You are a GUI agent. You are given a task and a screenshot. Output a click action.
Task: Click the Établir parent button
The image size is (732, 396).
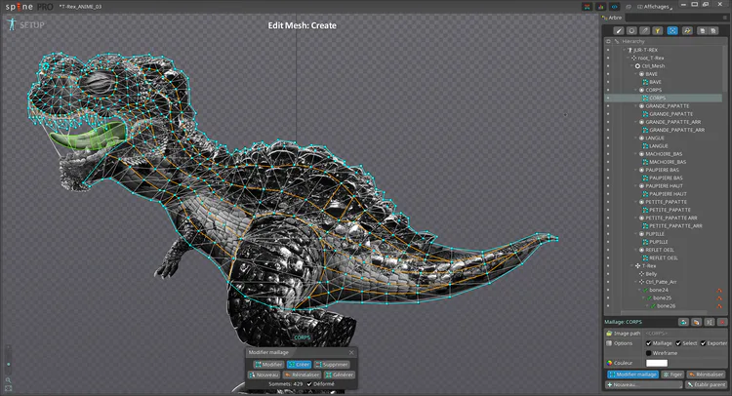(707, 385)
